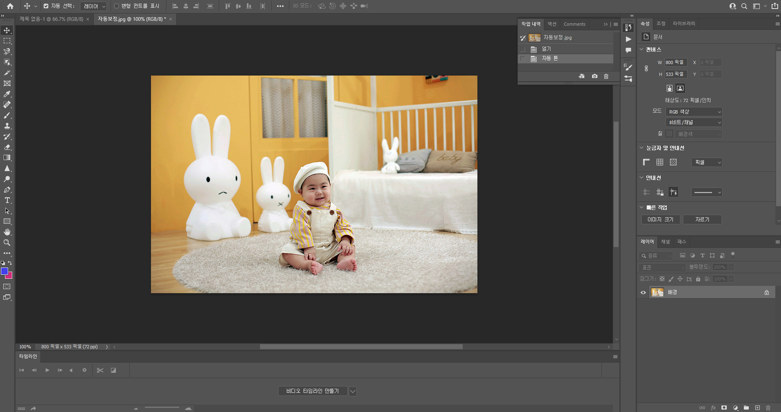781x412 pixels.
Task: Choose the Frame tool
Action: tap(7, 83)
